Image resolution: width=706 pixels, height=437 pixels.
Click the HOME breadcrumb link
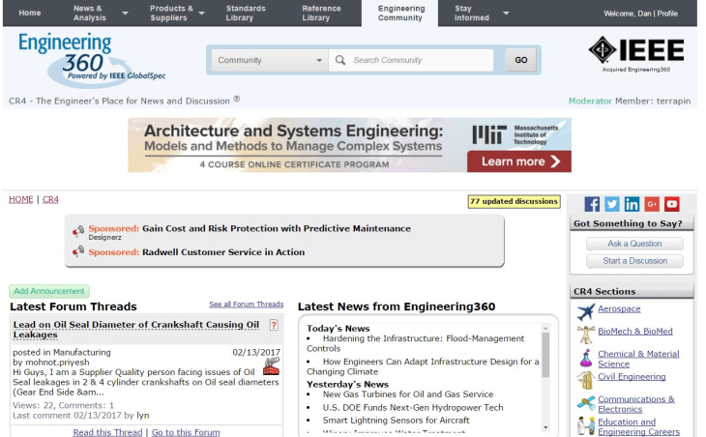20,199
